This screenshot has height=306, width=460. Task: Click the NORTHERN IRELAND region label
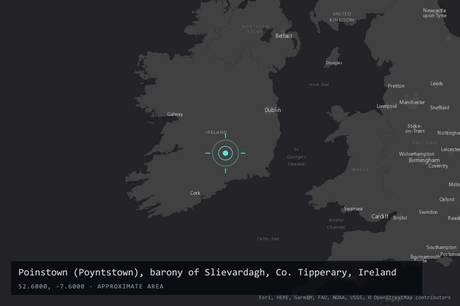pyautogui.click(x=256, y=29)
